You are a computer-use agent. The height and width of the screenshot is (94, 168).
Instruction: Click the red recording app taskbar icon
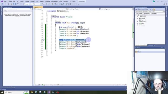click(x=57, y=92)
